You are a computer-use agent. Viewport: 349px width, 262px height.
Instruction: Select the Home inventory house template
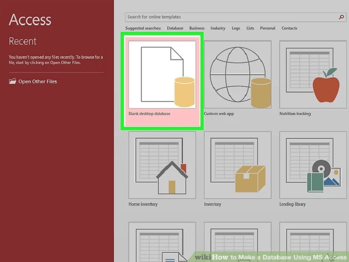click(x=162, y=165)
